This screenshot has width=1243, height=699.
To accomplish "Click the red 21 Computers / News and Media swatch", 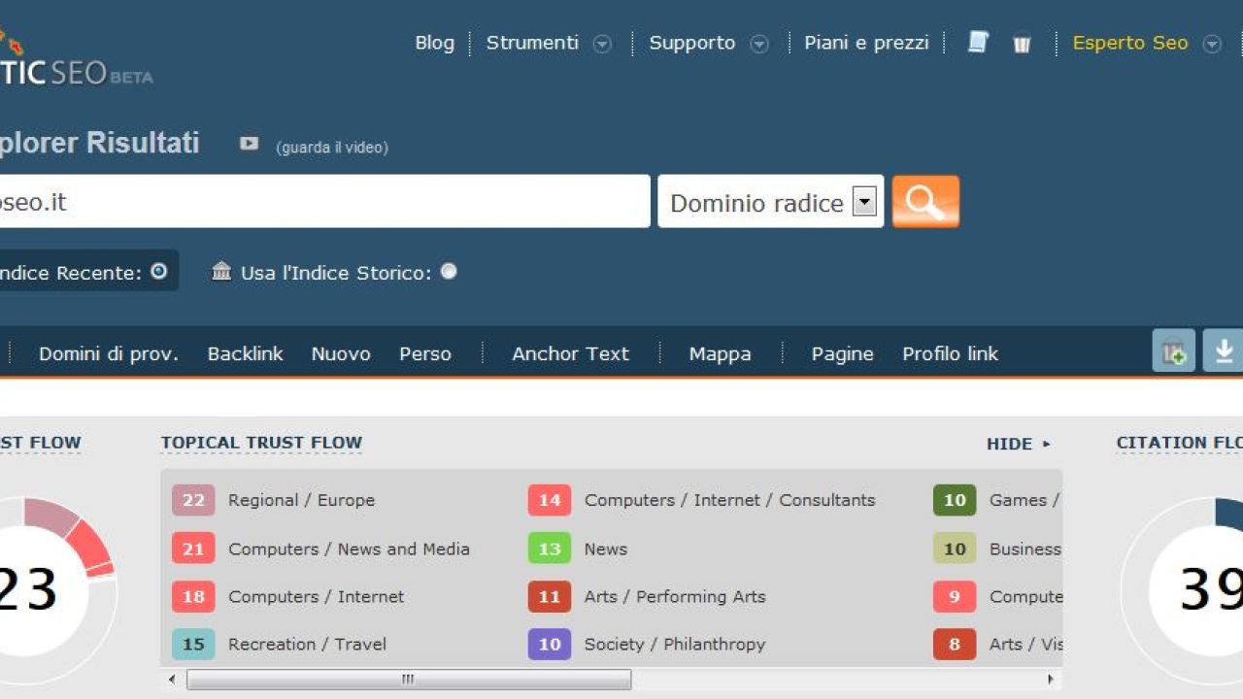I will pyautogui.click(x=193, y=549).
